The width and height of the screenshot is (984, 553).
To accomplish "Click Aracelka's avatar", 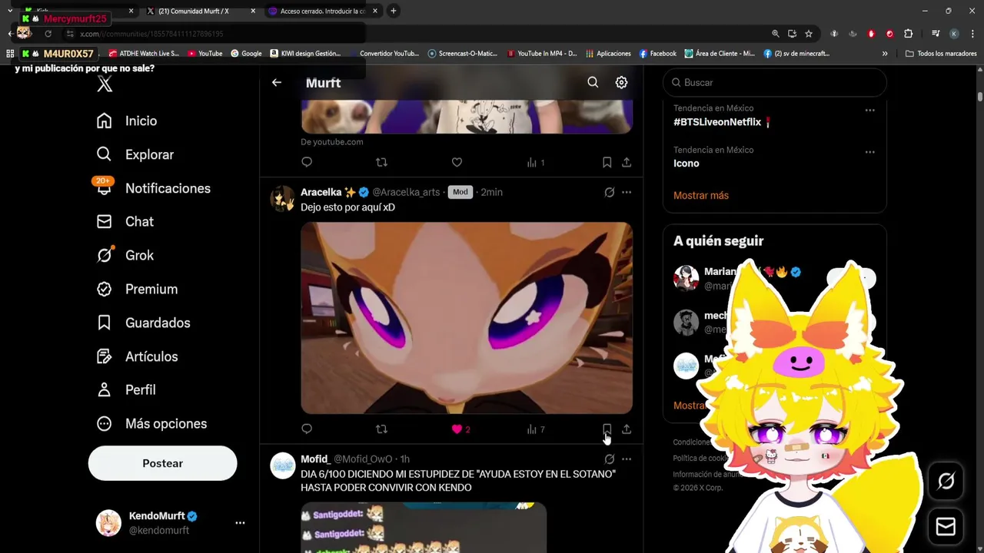I will click(283, 198).
